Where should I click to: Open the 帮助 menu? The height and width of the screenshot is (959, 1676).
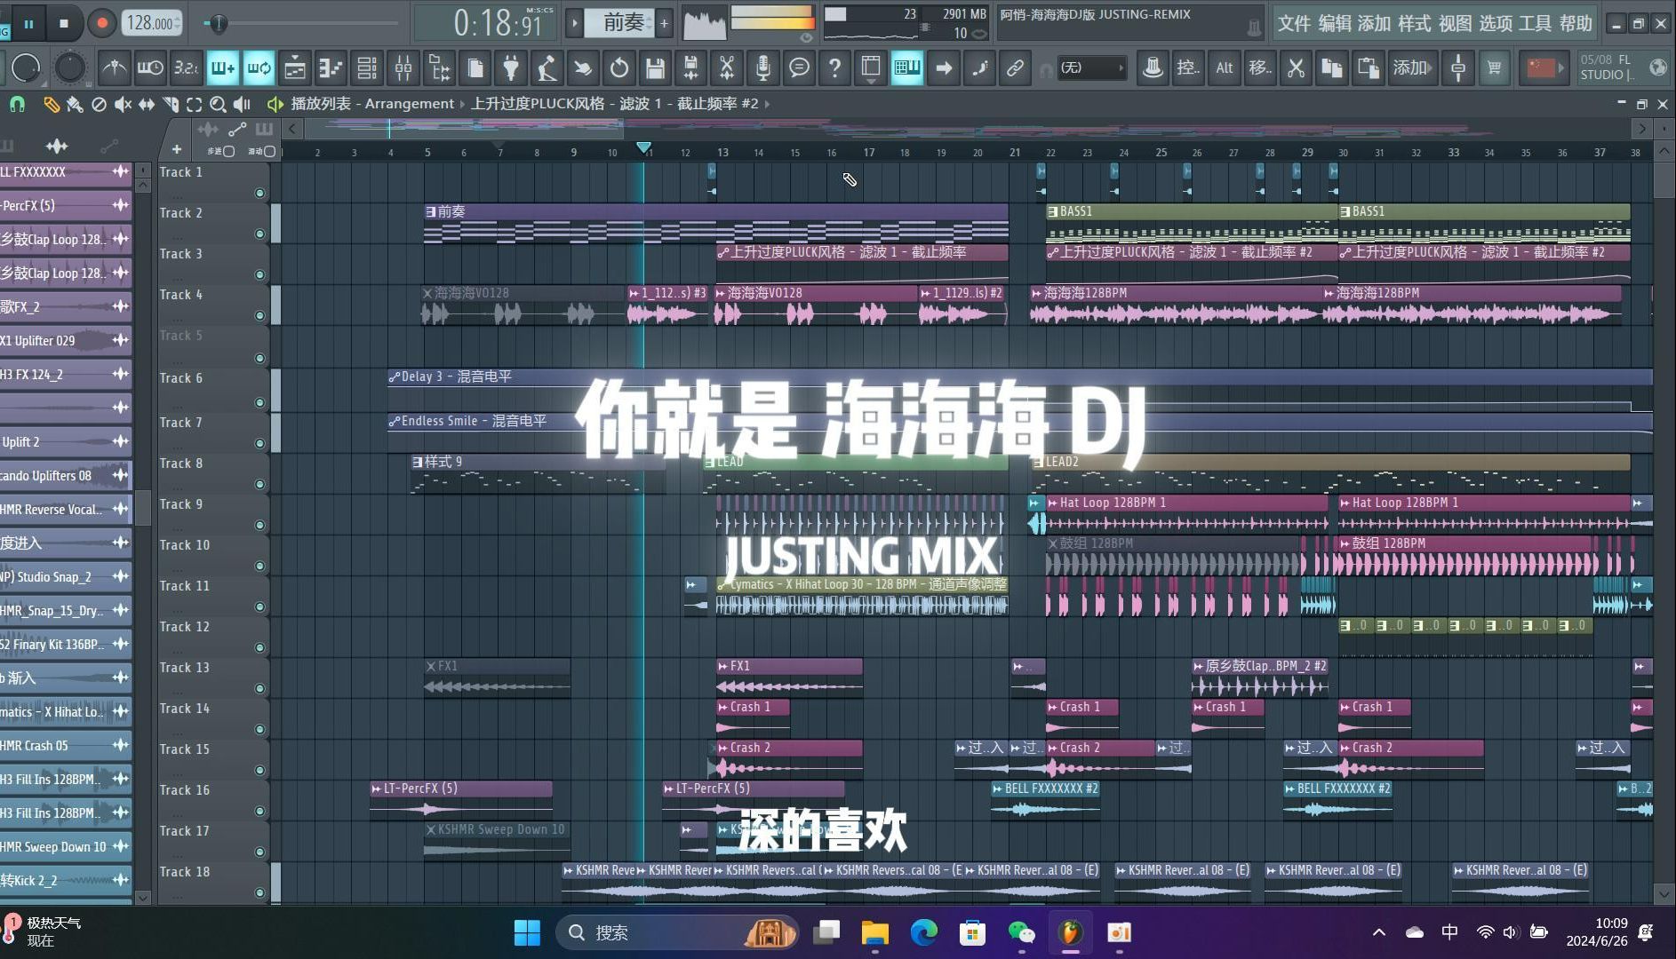click(x=1576, y=24)
